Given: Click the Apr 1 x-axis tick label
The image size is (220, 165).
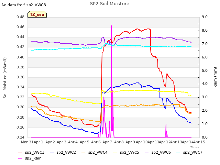Looking at the screenshot, I should [x=38, y=142].
